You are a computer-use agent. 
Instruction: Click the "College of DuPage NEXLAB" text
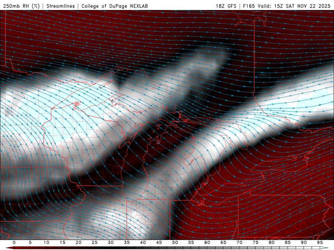click(x=114, y=6)
